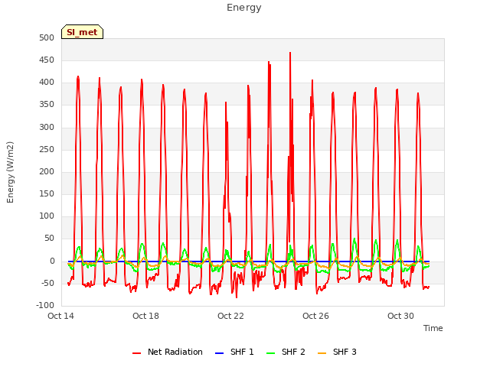Click the 150 y-axis tick label
Screen dimensions: 490x367
(x=47, y=193)
